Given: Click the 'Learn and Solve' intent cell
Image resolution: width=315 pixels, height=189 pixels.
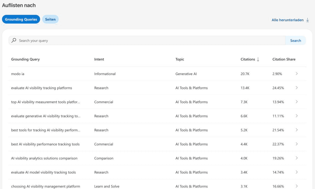Looking at the screenshot, I should (x=107, y=186).
